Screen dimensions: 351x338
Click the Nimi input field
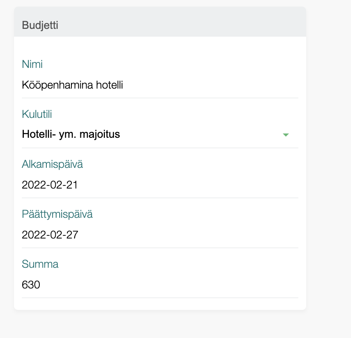[x=160, y=85]
